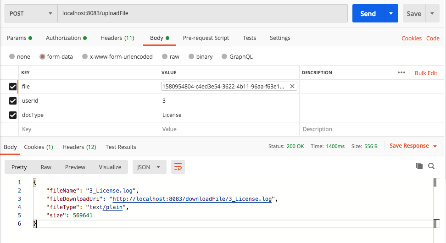Open the Test Results tab
The width and height of the screenshot is (446, 243).
[121, 147]
